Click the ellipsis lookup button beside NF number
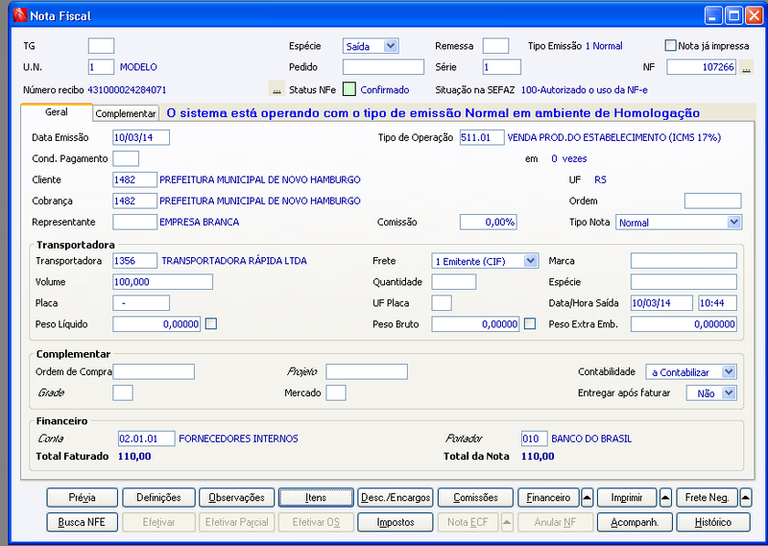Viewport: 768px width, 546px height. pyautogui.click(x=746, y=67)
